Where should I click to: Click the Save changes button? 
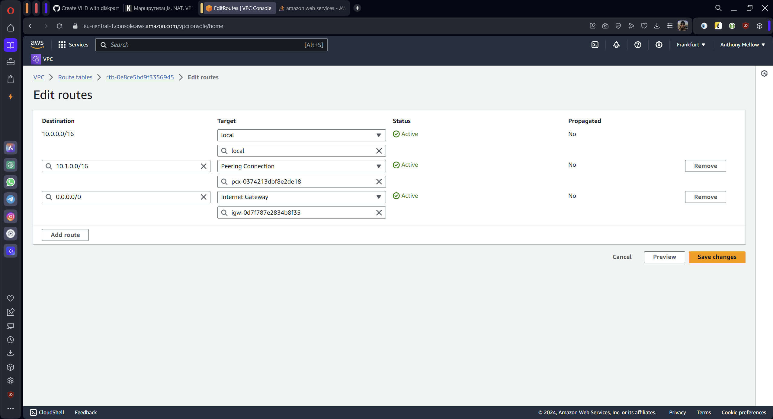[x=717, y=257]
